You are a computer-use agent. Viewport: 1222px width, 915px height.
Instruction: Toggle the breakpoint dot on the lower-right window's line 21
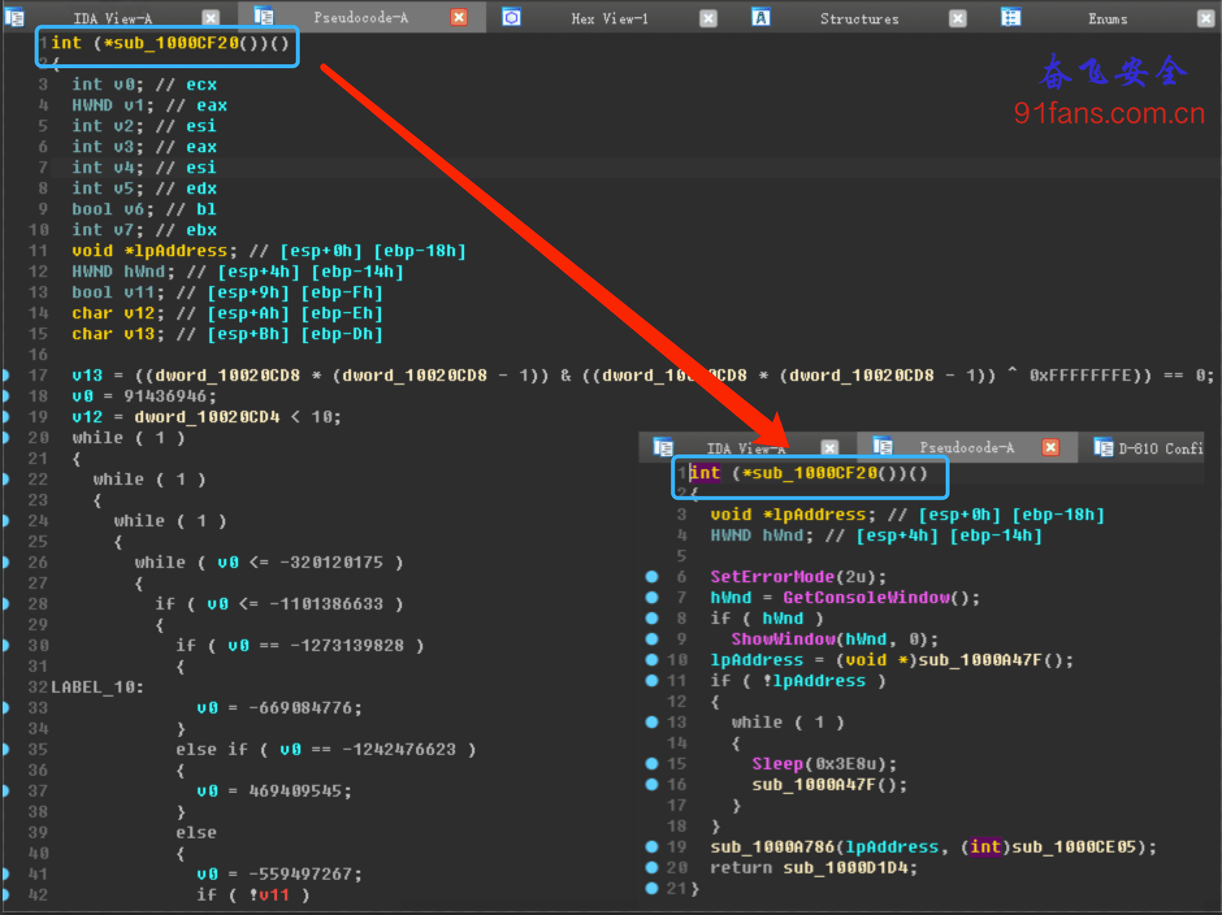652,888
